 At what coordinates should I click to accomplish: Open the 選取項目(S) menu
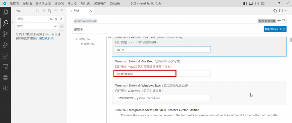pos(43,3)
